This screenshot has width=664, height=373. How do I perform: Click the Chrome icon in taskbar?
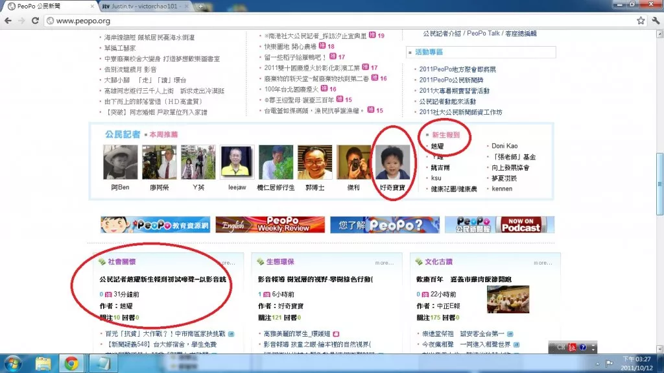click(71, 364)
